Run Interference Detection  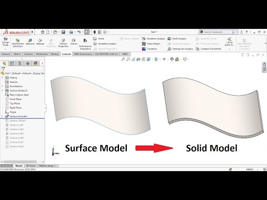(18, 43)
